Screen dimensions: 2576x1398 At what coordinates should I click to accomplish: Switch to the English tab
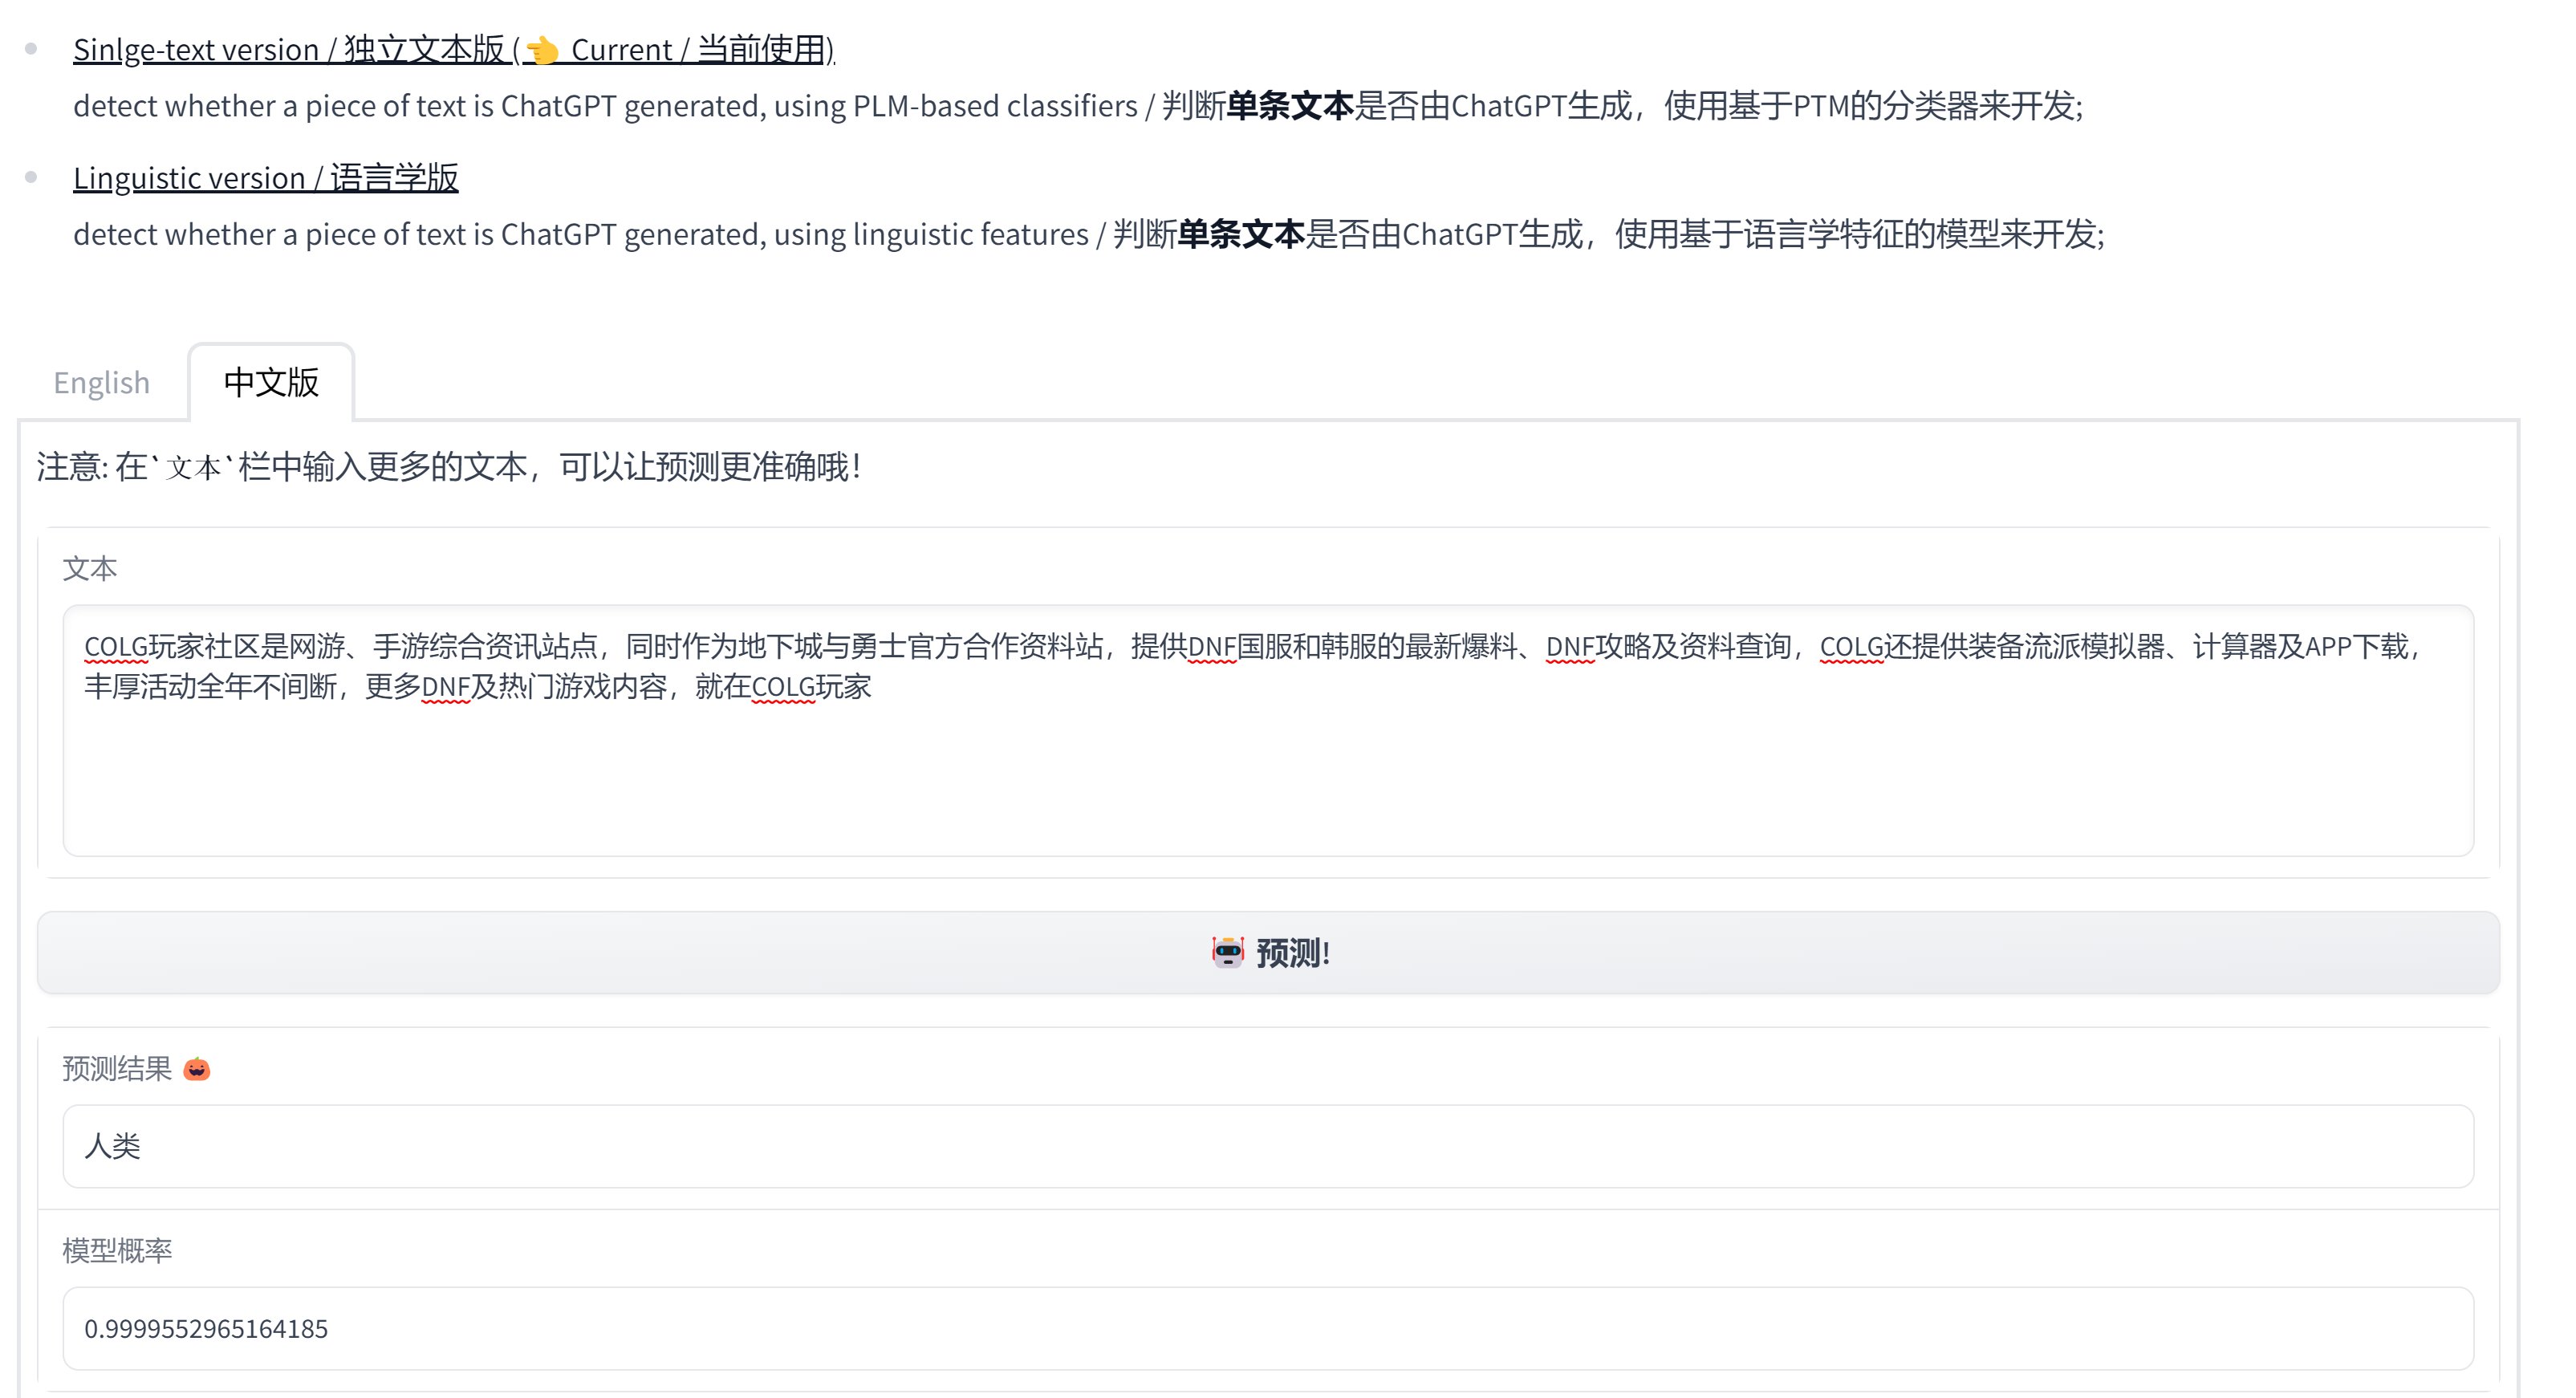[x=102, y=382]
